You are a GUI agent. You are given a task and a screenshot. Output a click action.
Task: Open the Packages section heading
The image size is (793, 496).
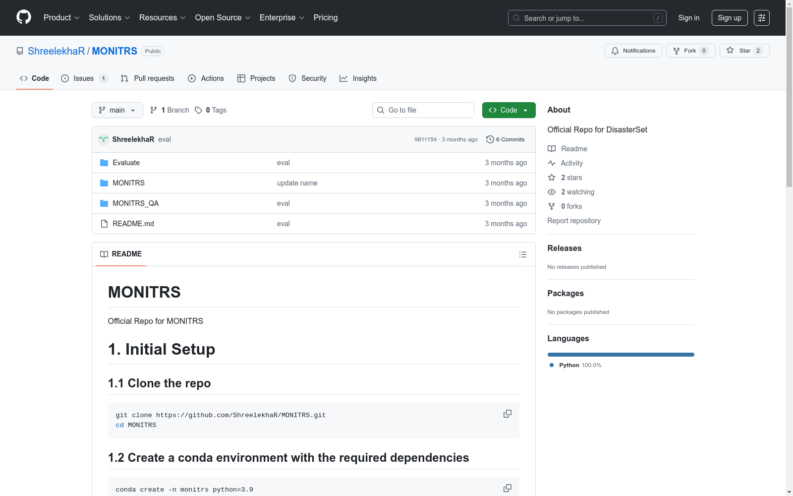tap(566, 293)
